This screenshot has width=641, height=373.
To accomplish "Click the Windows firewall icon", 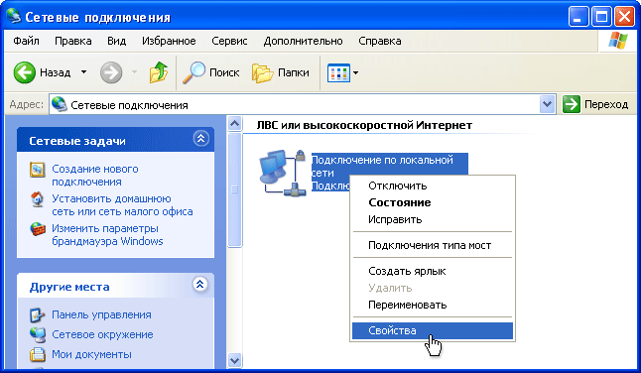I will point(37,229).
